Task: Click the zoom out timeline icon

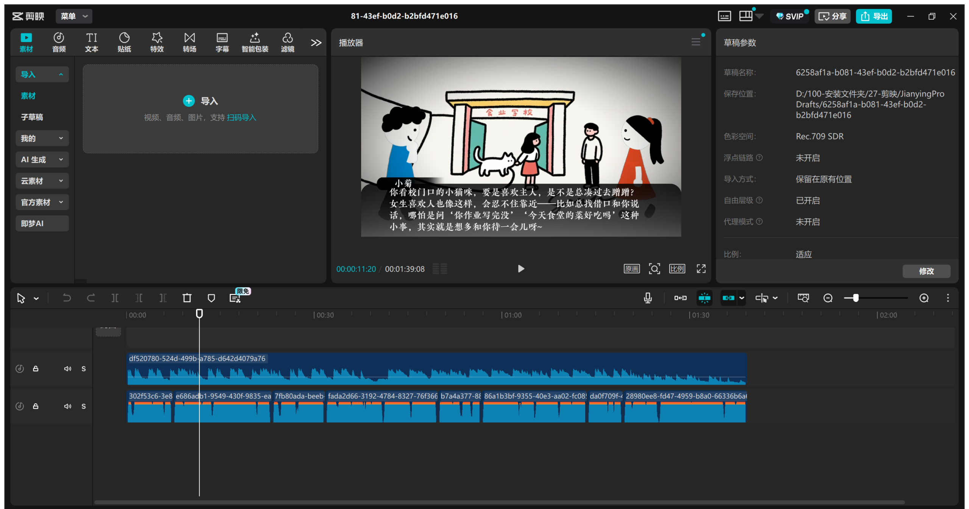Action: tap(828, 298)
